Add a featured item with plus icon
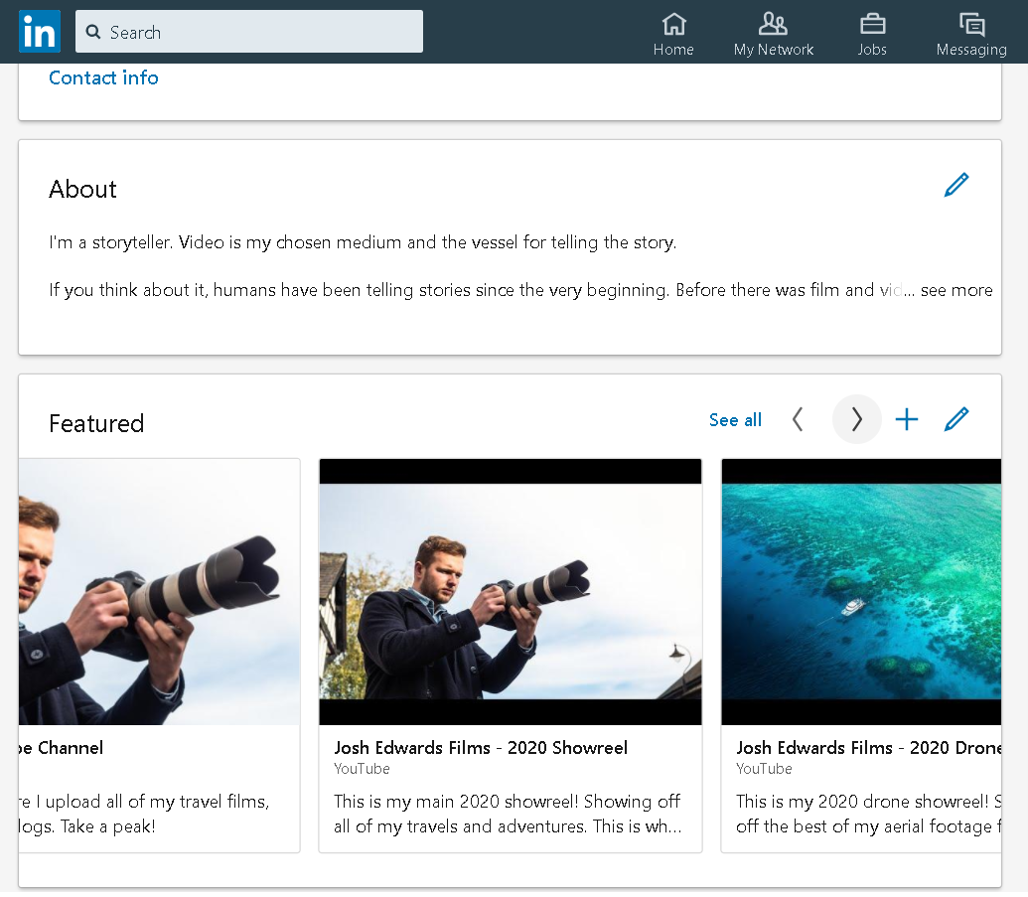 coord(906,420)
